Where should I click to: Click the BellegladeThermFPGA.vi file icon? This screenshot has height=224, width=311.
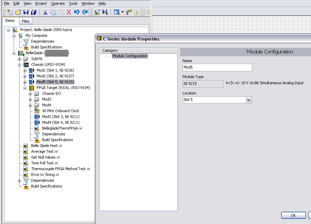tap(37, 128)
